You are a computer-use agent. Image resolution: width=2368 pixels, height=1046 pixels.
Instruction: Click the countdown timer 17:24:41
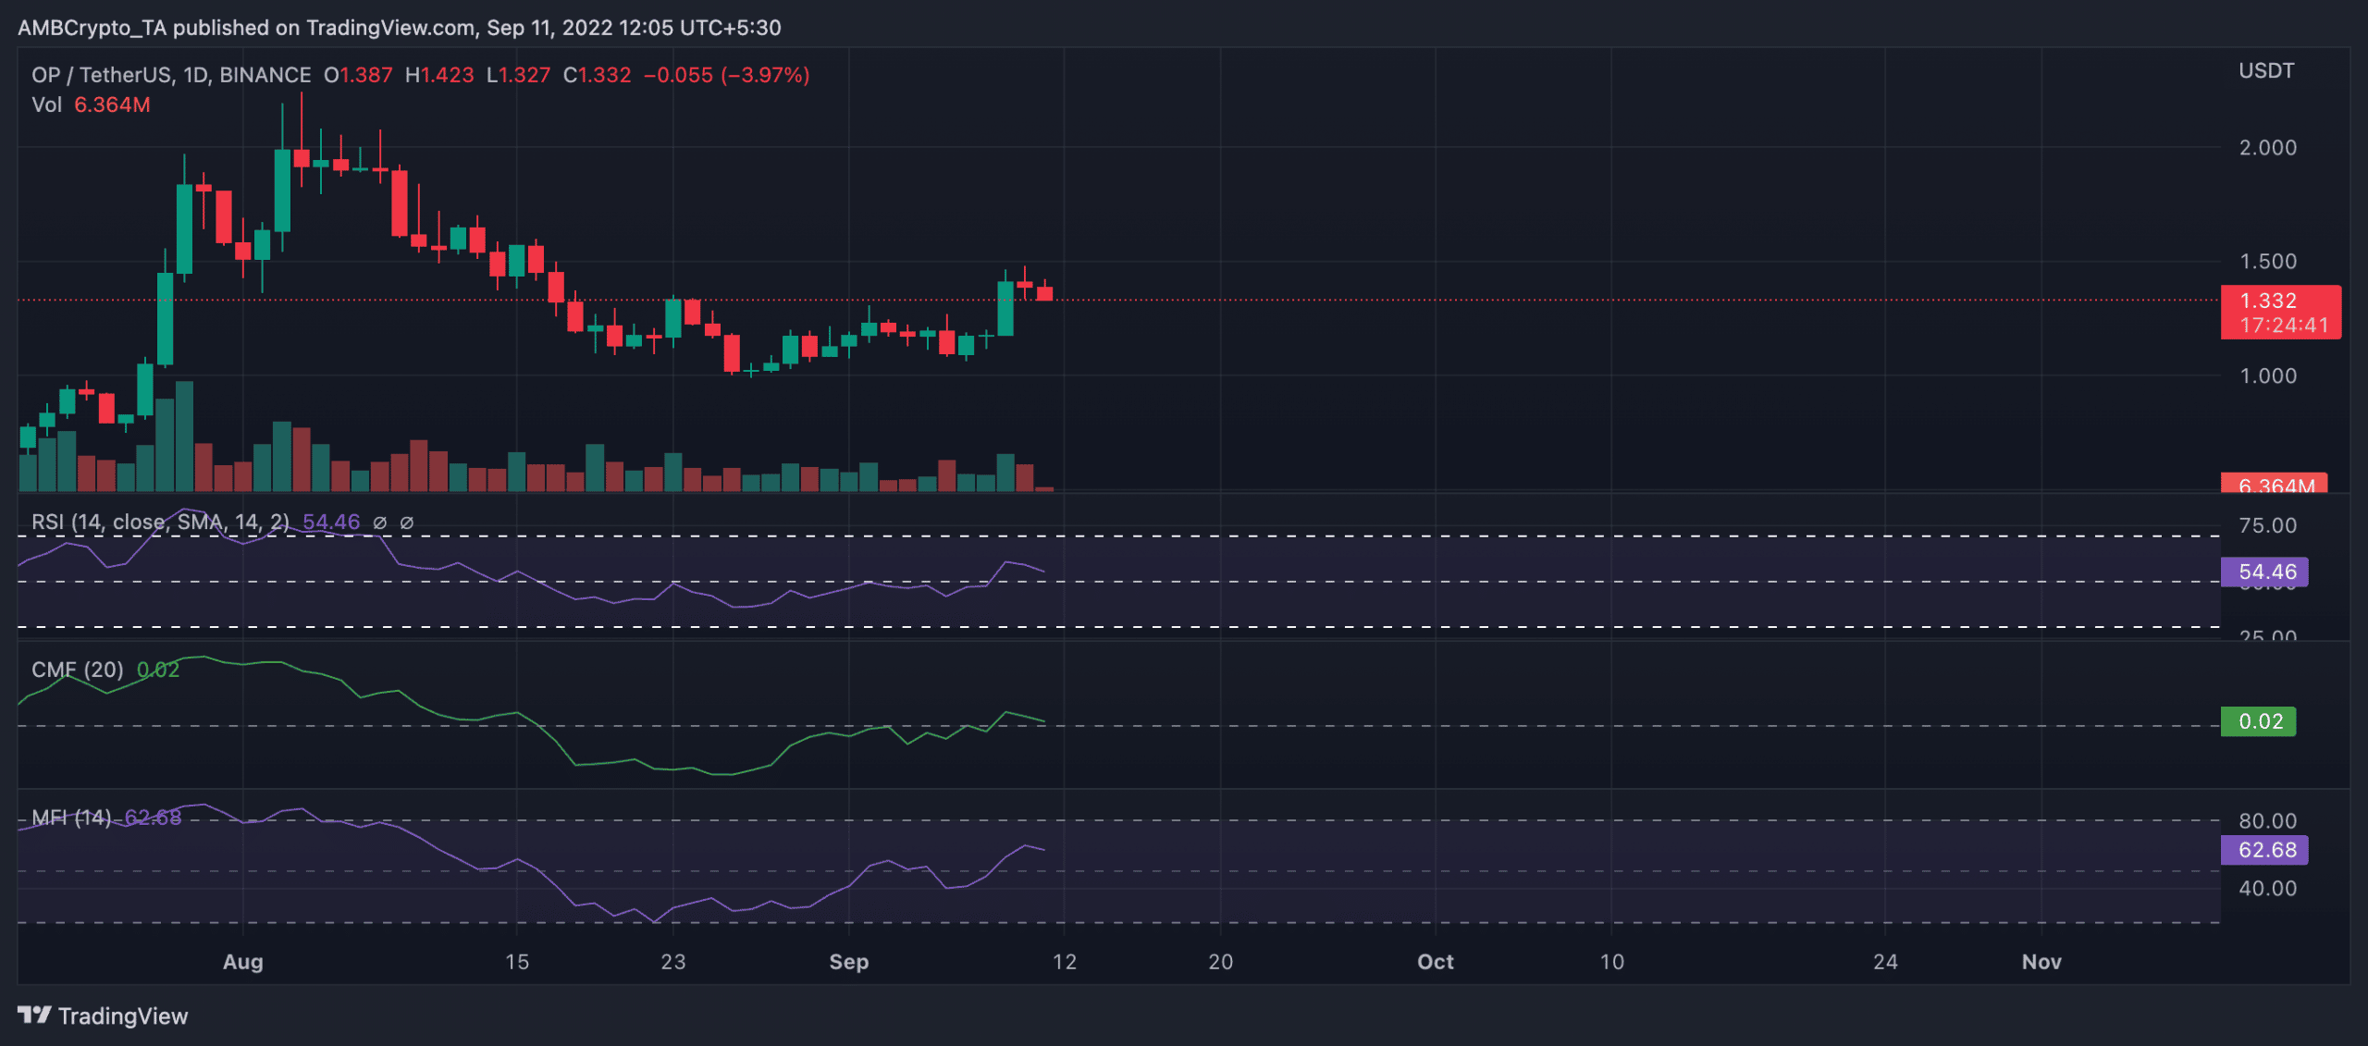[x=2284, y=326]
